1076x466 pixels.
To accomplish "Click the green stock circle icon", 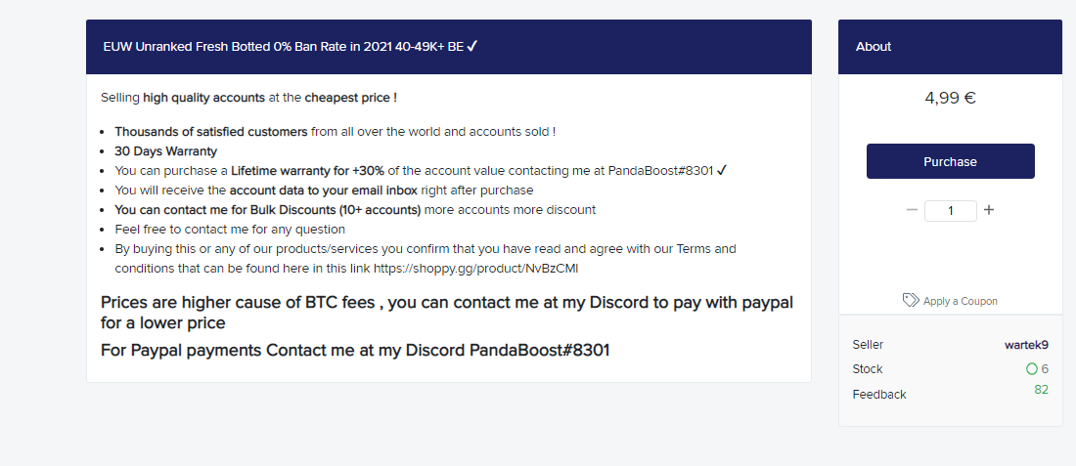I will click(1031, 369).
